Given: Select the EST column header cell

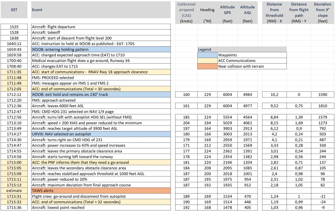Looking at the screenshot, I should coord(14,10).
